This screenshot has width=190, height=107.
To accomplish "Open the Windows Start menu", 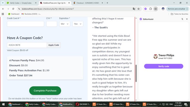I will [3, 104].
